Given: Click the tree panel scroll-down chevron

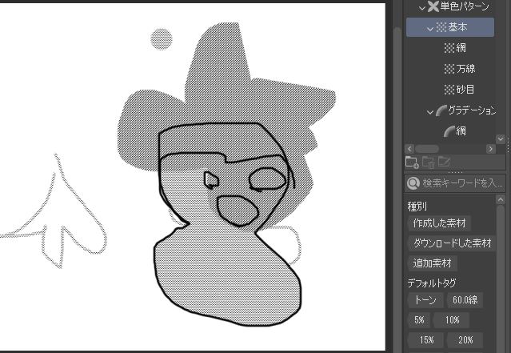Looking at the screenshot, I should tap(501, 139).
